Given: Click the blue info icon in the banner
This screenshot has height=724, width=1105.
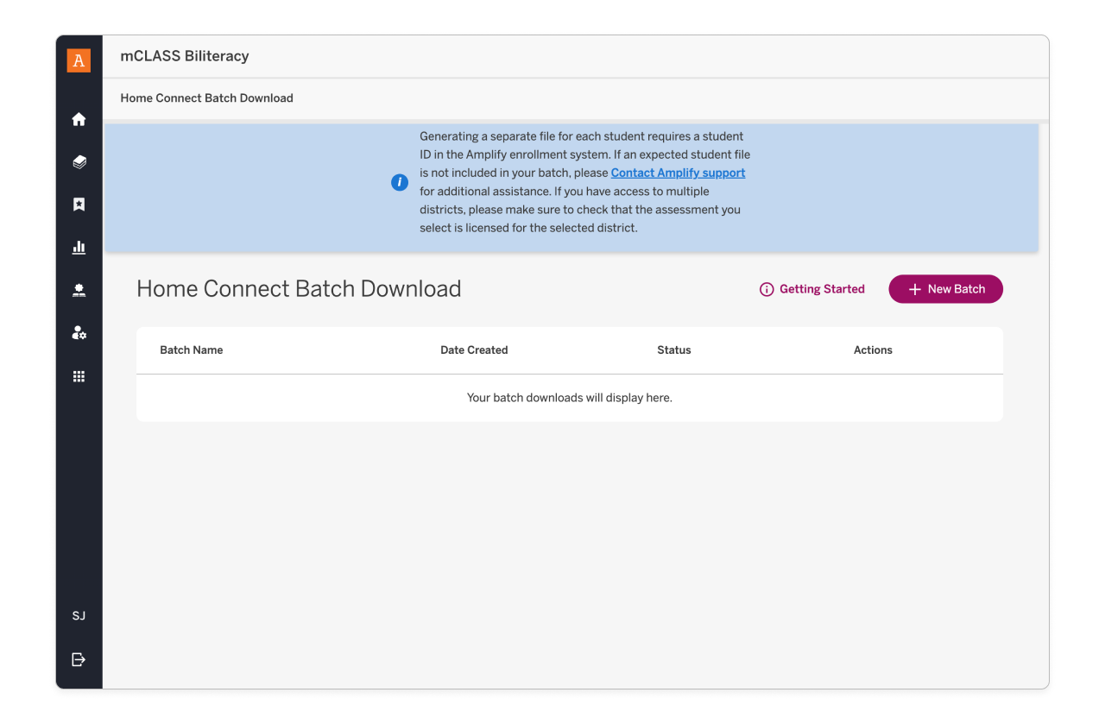Looking at the screenshot, I should click(x=399, y=182).
